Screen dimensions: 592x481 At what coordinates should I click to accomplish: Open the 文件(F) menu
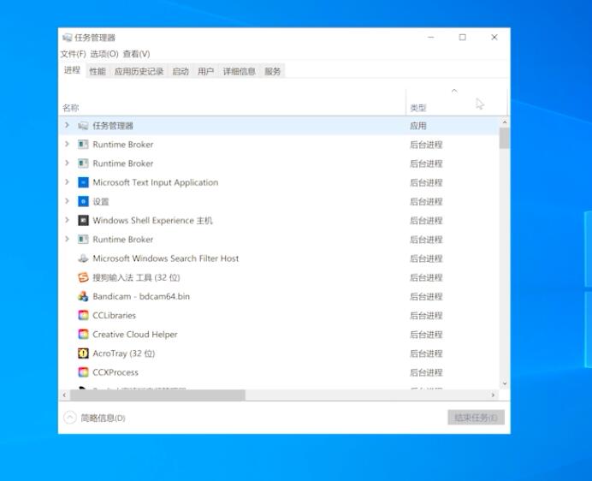point(74,54)
